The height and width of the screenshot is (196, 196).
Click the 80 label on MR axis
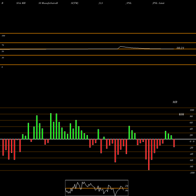point(191,116)
